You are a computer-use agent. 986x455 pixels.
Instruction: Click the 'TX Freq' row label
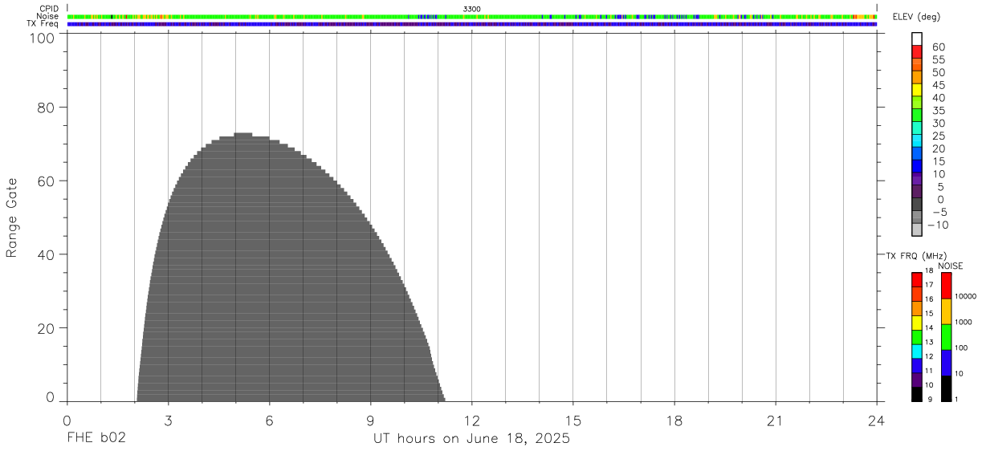pyautogui.click(x=43, y=24)
